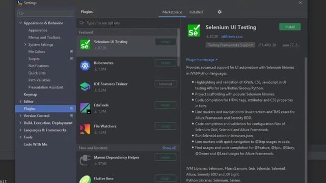Close the Settings dialog
Screen dimensions: 326x183
(300, 3)
